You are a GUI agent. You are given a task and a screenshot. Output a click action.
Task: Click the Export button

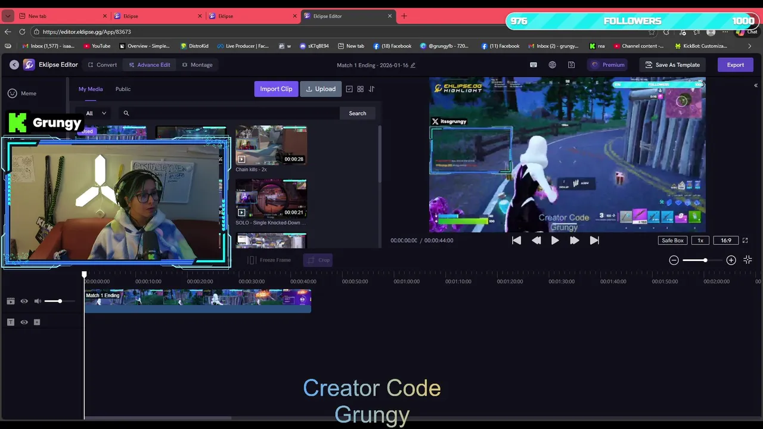[736, 65]
